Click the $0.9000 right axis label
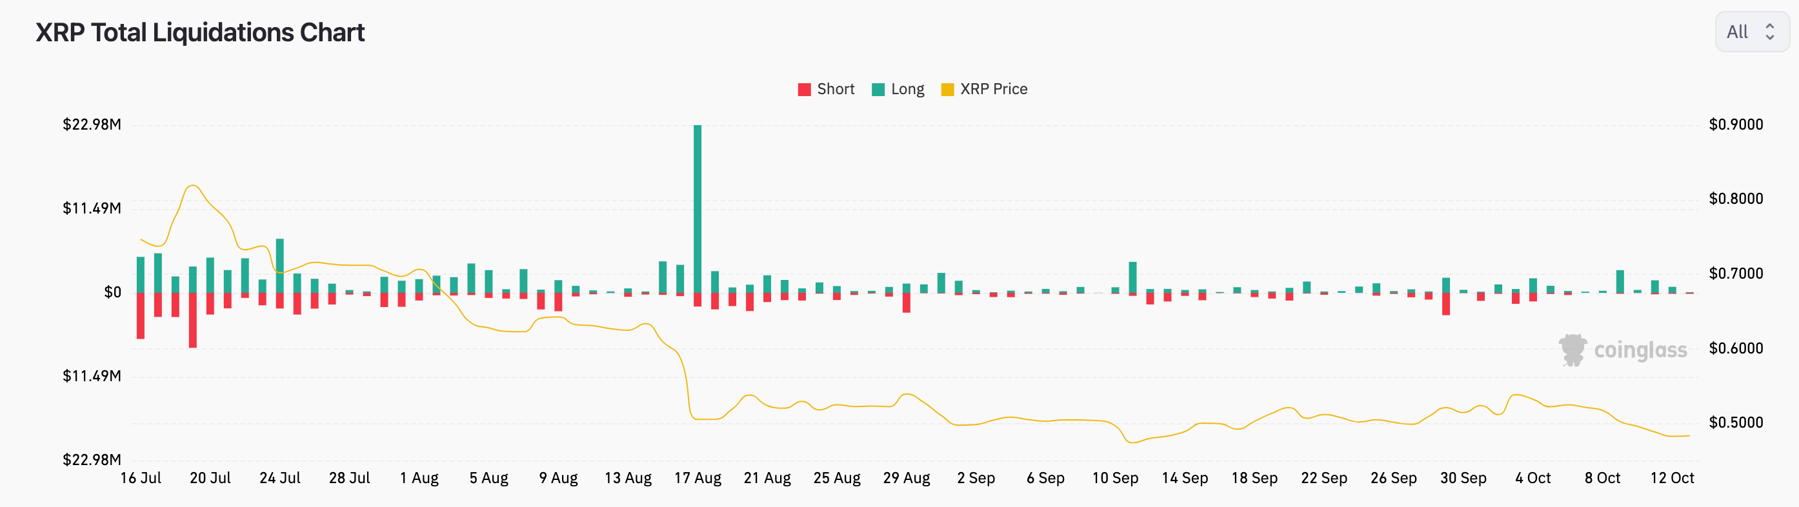The image size is (1799, 507). coord(1738,124)
